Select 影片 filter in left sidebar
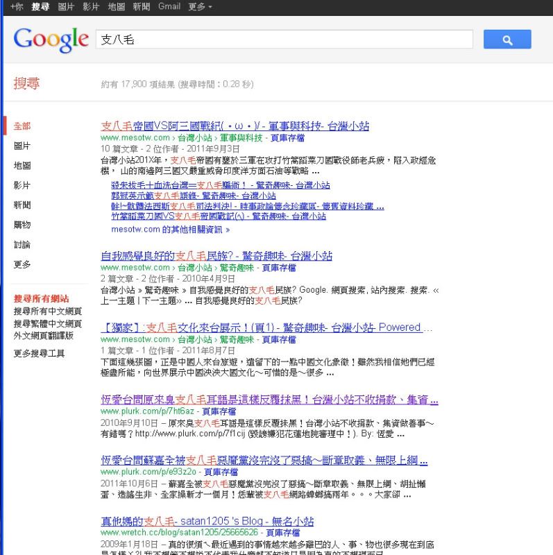The image size is (553, 555). click(22, 185)
